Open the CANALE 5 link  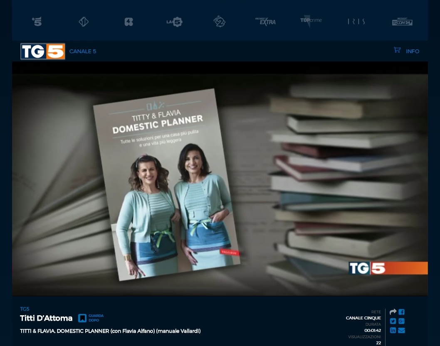pos(83,52)
